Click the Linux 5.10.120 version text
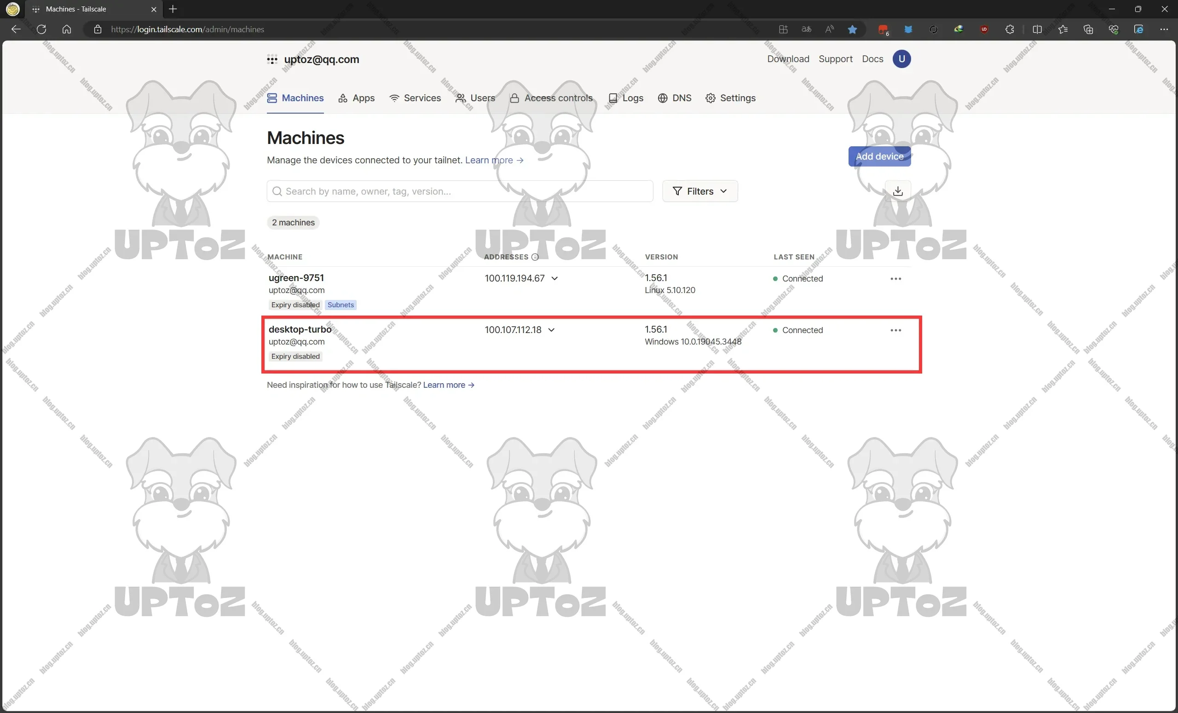1178x713 pixels. click(670, 290)
